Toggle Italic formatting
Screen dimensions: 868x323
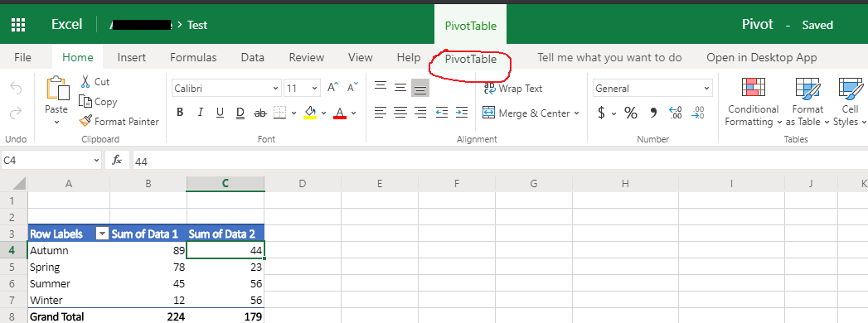(200, 113)
